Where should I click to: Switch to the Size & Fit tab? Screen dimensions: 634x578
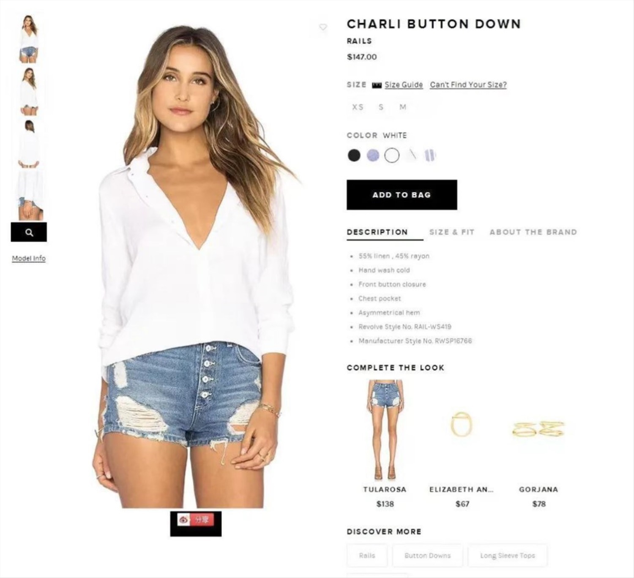point(452,232)
